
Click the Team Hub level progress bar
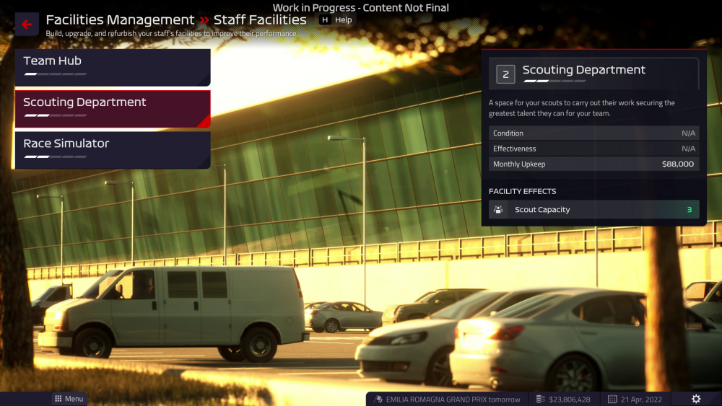coord(56,74)
